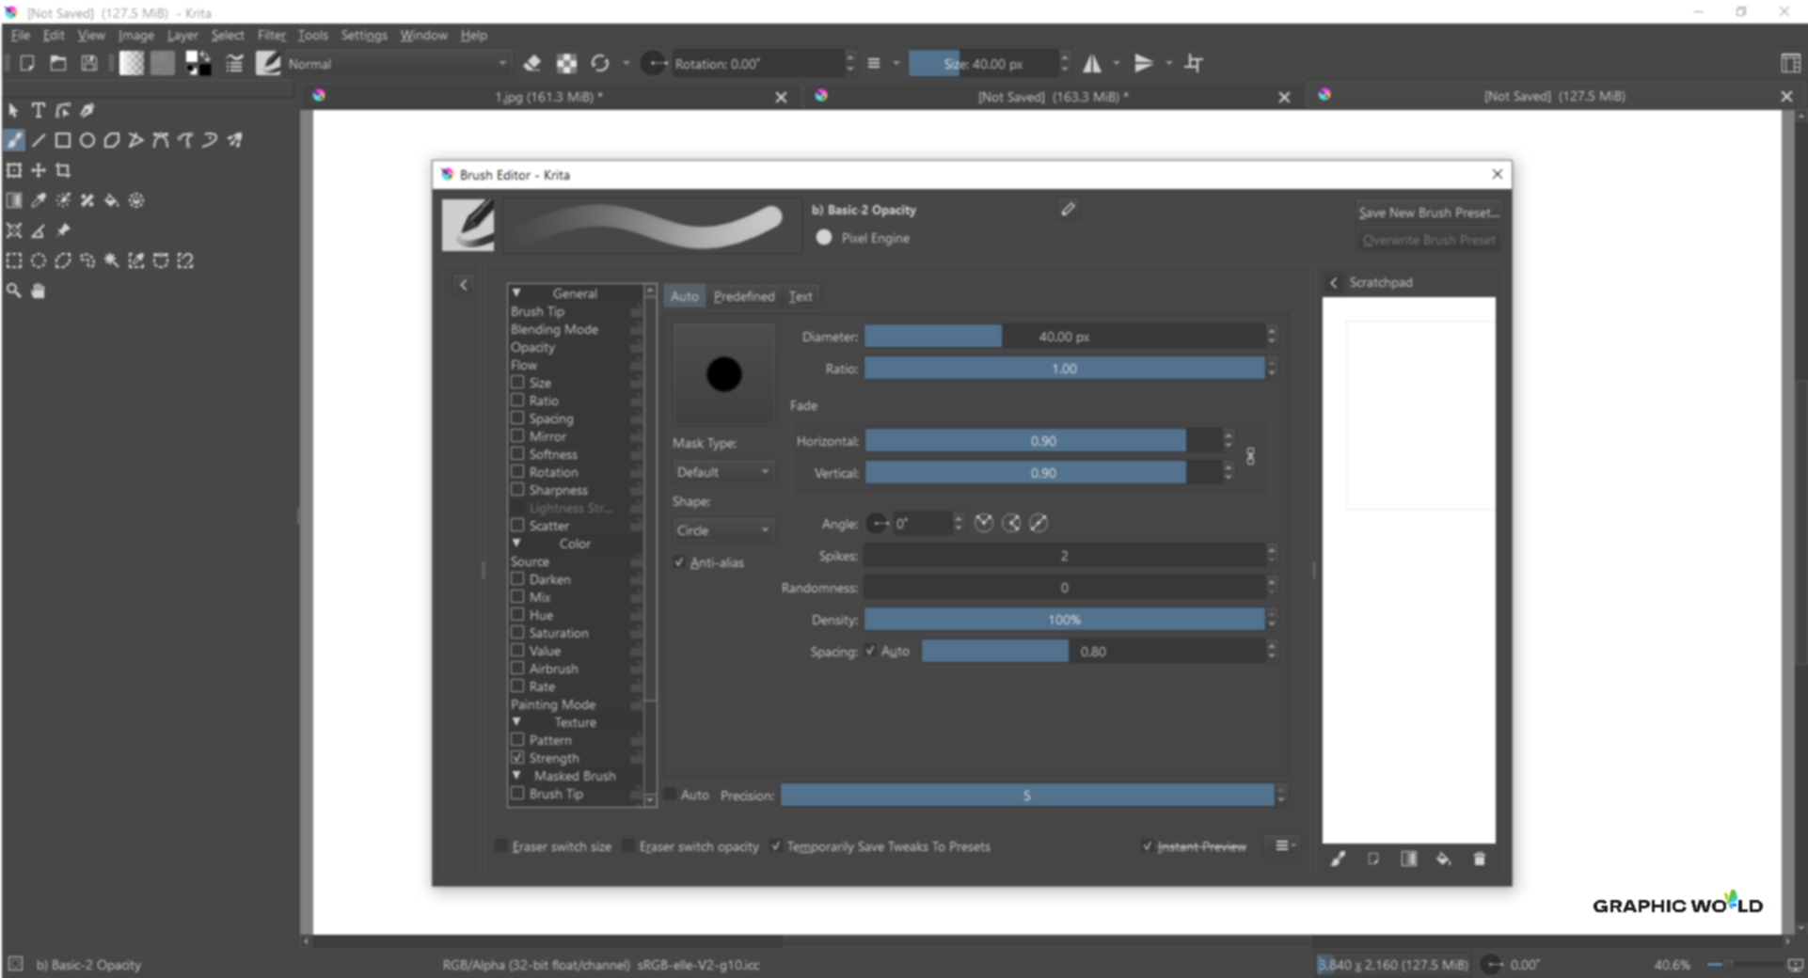Viewport: 1808px width, 978px height.
Task: Click the Angle input field
Action: pos(922,524)
